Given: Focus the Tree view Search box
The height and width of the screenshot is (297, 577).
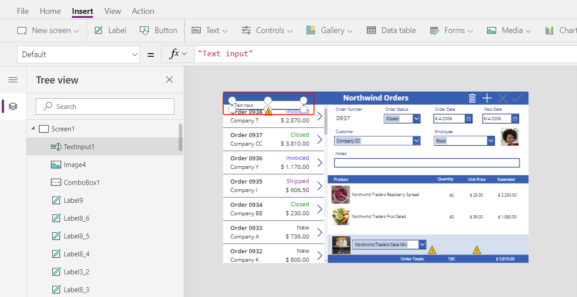Looking at the screenshot, I should pos(105,106).
